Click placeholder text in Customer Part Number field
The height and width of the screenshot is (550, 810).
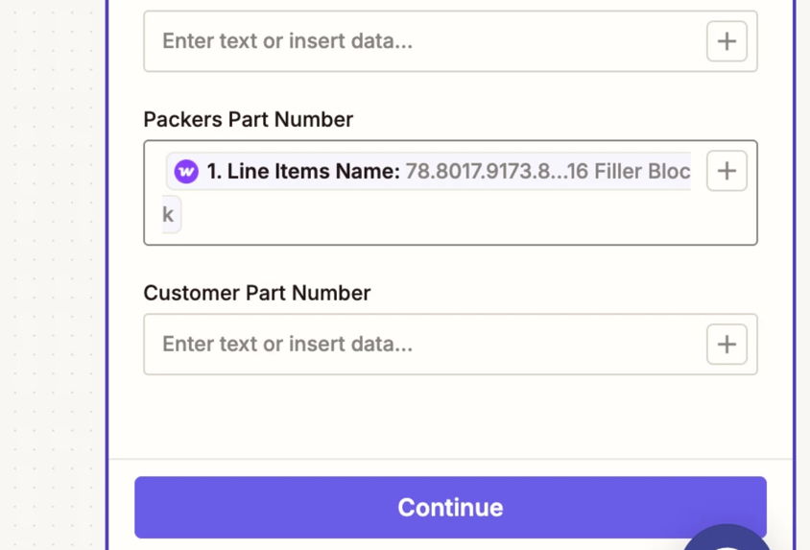287,345
